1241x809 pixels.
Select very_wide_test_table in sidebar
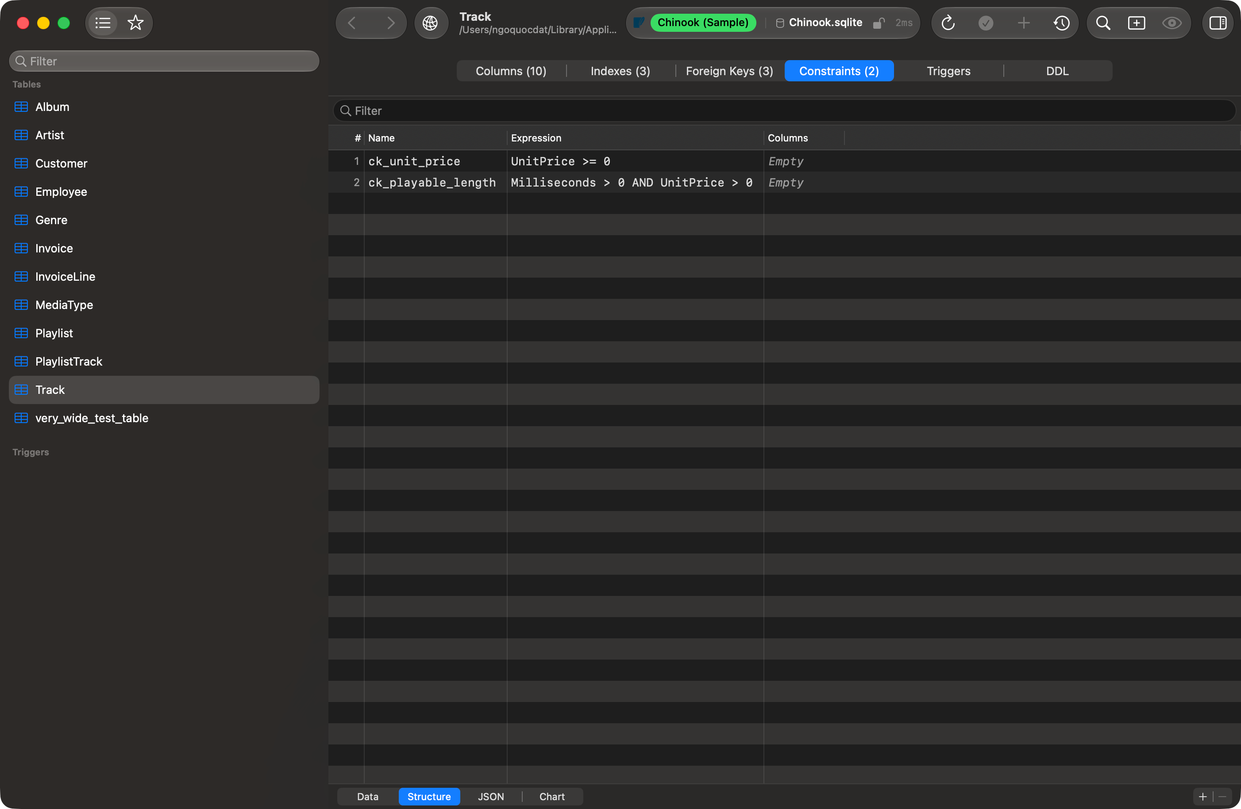tap(164, 418)
